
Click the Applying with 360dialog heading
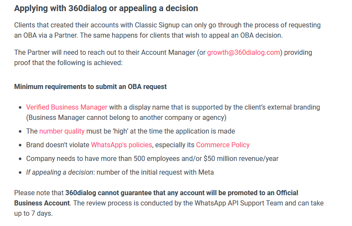tap(106, 8)
